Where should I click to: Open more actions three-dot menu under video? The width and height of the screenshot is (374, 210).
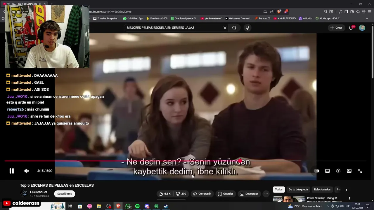click(266, 194)
